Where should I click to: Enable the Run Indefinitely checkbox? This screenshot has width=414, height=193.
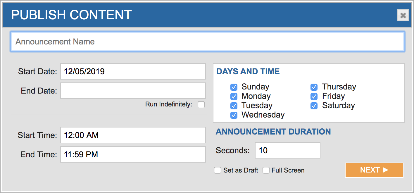click(x=201, y=105)
